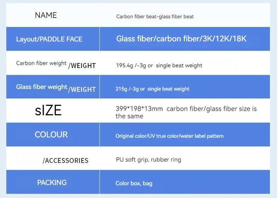The height and width of the screenshot is (198, 278).
Task: Click 'single beat weight' in the 215g row
Action: 168,89
